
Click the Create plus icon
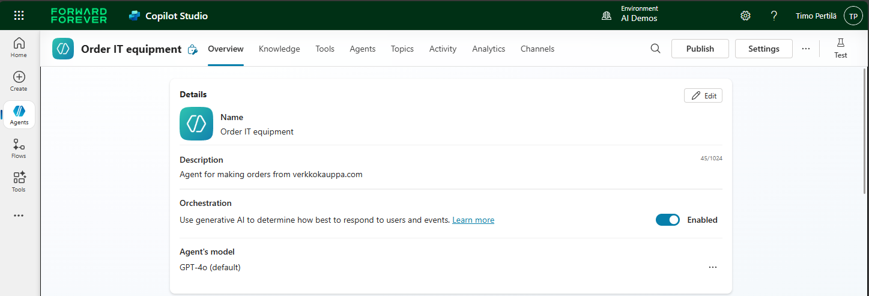click(19, 81)
